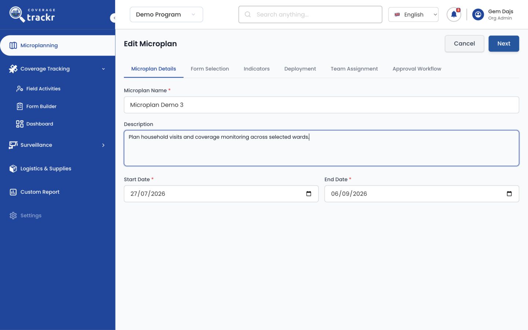
Task: Click the Org Admin role text
Action: pyautogui.click(x=500, y=18)
